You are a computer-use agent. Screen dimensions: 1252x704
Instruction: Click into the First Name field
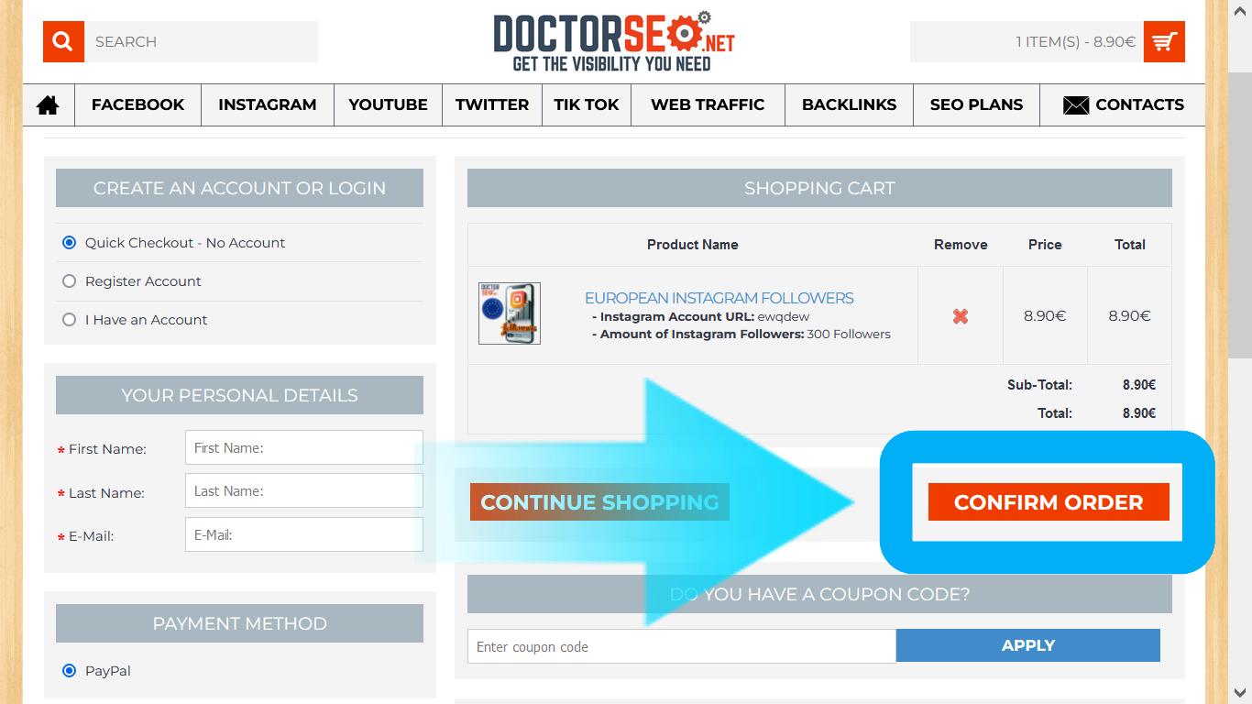(x=304, y=448)
